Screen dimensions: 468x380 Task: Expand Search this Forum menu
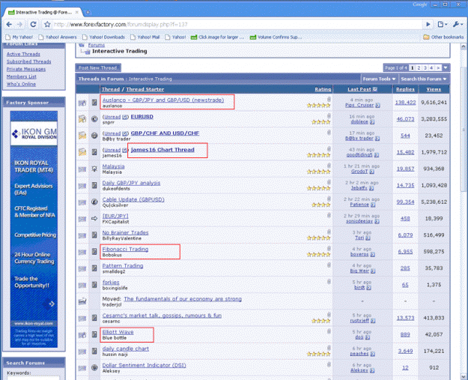click(x=424, y=79)
